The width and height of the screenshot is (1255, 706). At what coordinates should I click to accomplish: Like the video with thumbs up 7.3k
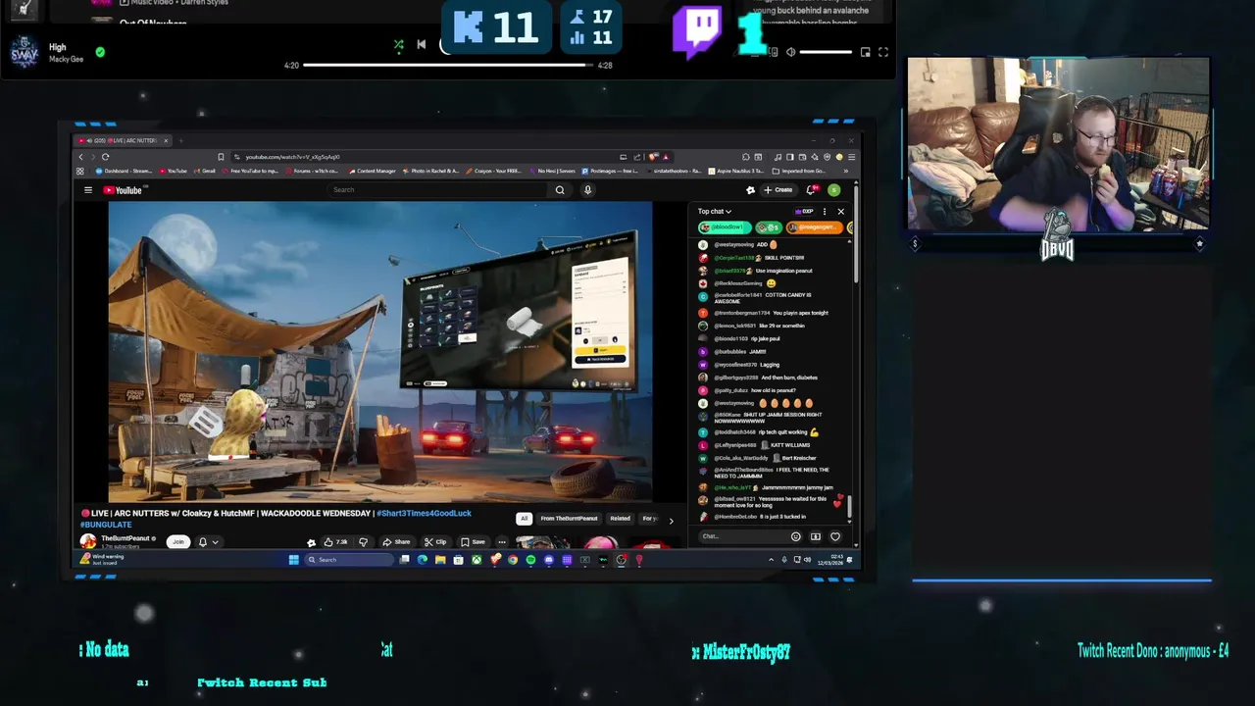click(335, 542)
